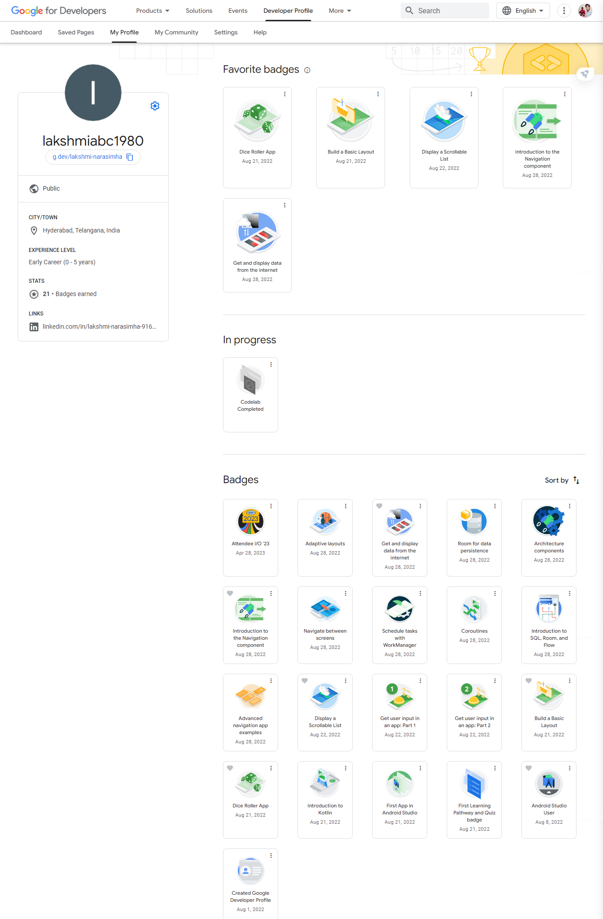Open profile settings gear icon

155,106
